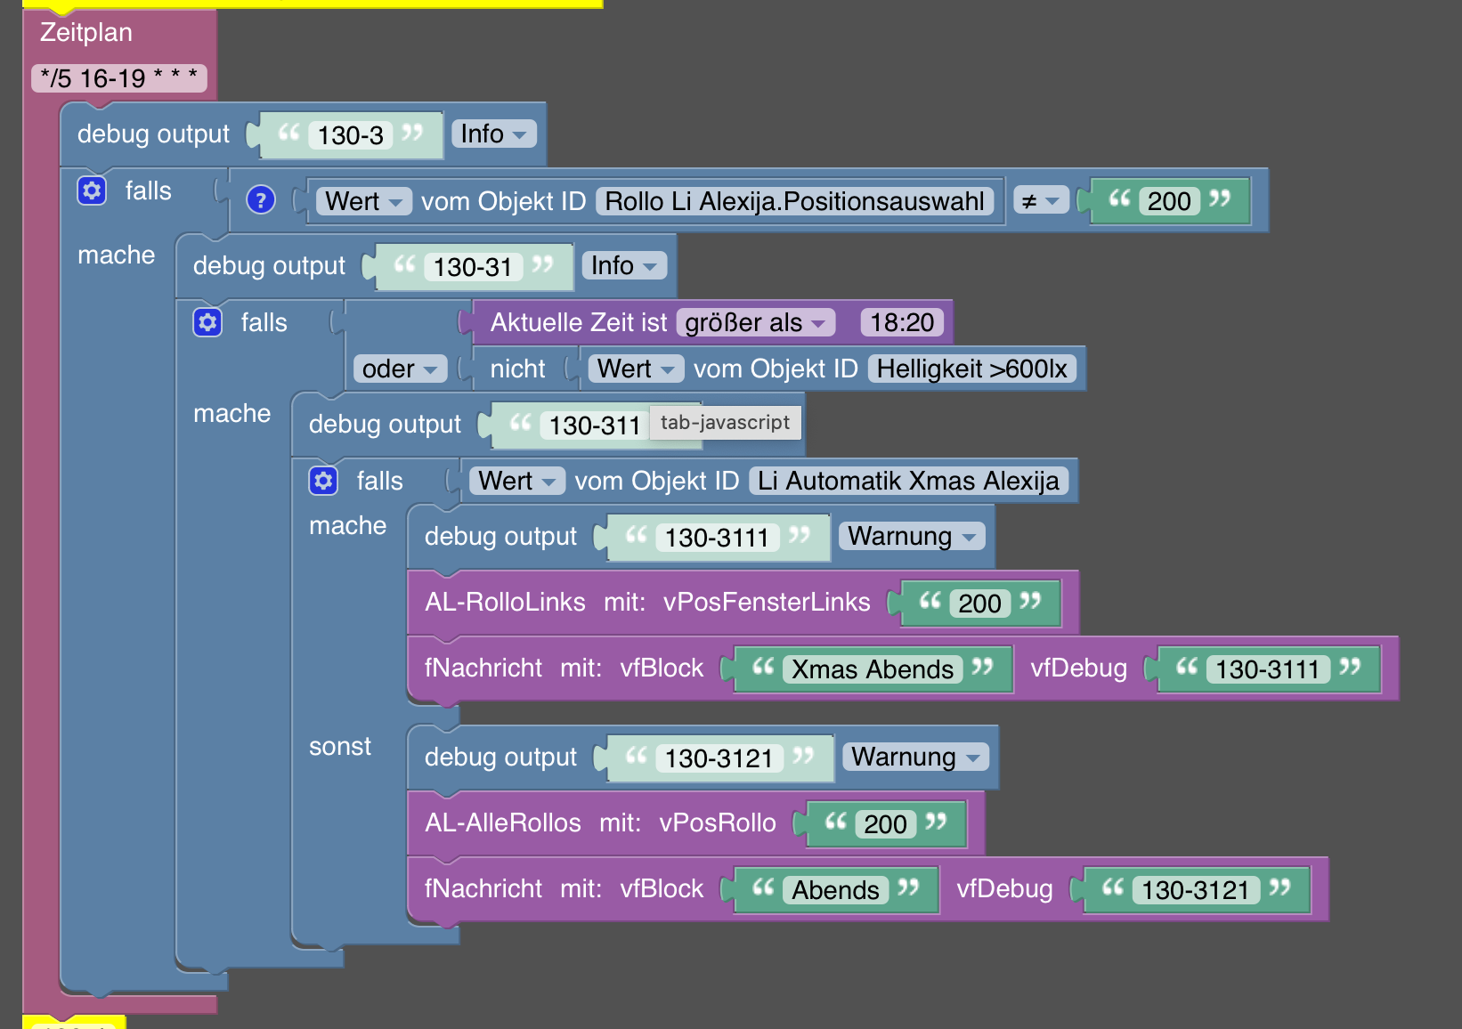Open gear settings of falls block with Aktuelle Zeit
The image size is (1462, 1029).
point(207,322)
